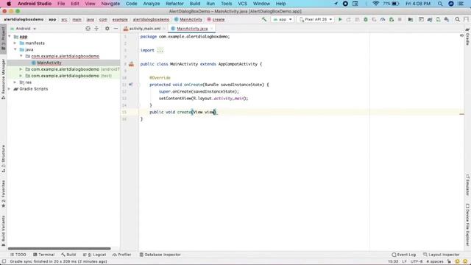Collapse the first com.example.alertdialogboxdemo package
This screenshot has width=471, height=265.
[21, 56]
